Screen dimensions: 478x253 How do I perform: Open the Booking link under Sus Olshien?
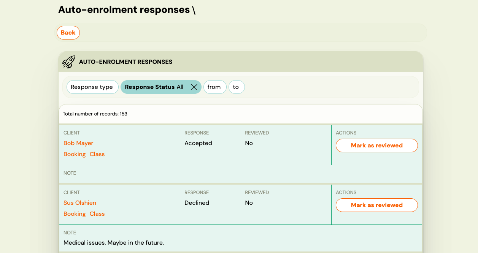point(75,213)
